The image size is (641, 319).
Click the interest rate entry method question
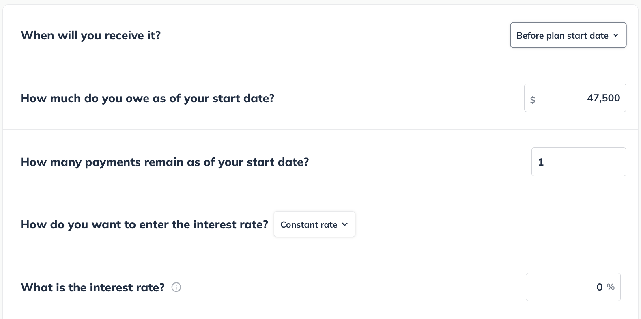coord(144,224)
